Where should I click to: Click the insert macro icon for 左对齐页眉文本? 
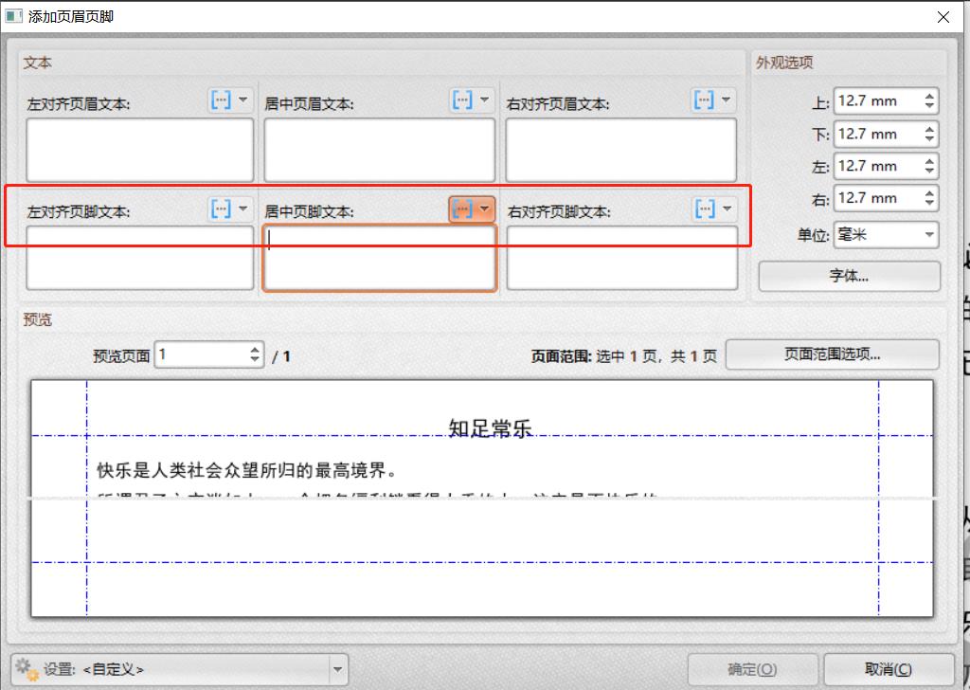[x=221, y=100]
